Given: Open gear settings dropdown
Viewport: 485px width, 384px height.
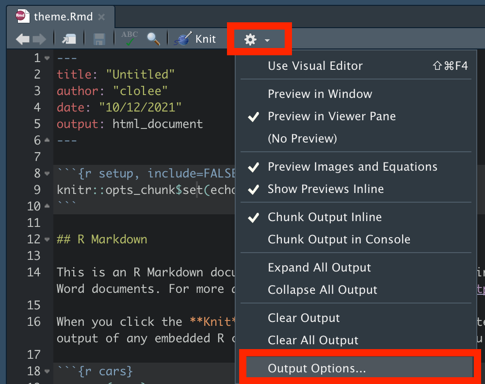Looking at the screenshot, I should point(258,40).
